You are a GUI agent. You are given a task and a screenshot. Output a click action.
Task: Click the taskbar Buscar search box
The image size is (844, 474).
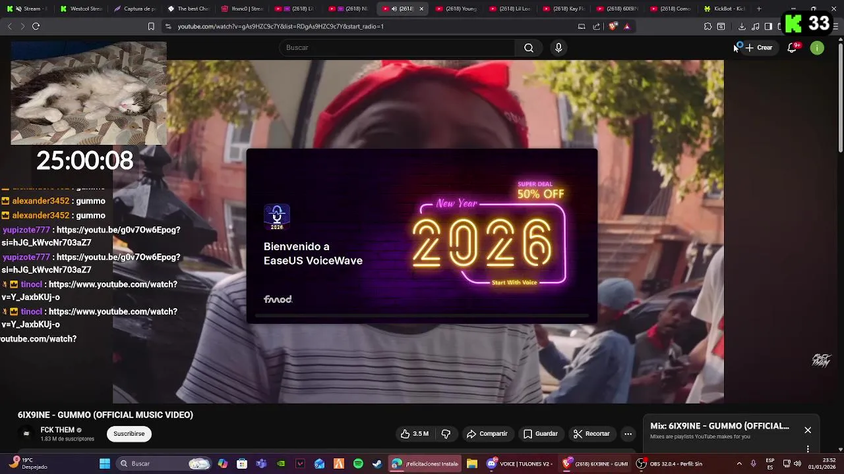click(164, 463)
